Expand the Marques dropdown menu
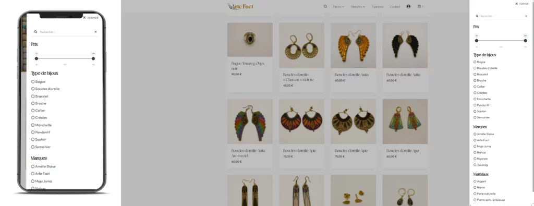 coord(358,6)
